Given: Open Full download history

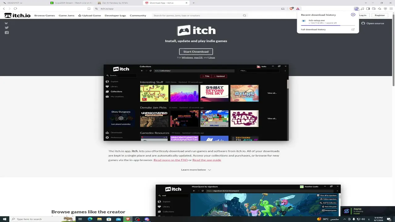Looking at the screenshot, I should point(313,30).
